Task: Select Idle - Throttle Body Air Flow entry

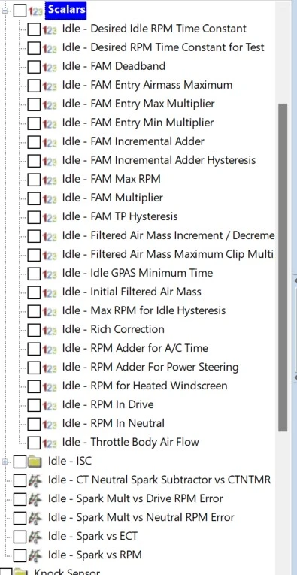Action: tap(131, 442)
